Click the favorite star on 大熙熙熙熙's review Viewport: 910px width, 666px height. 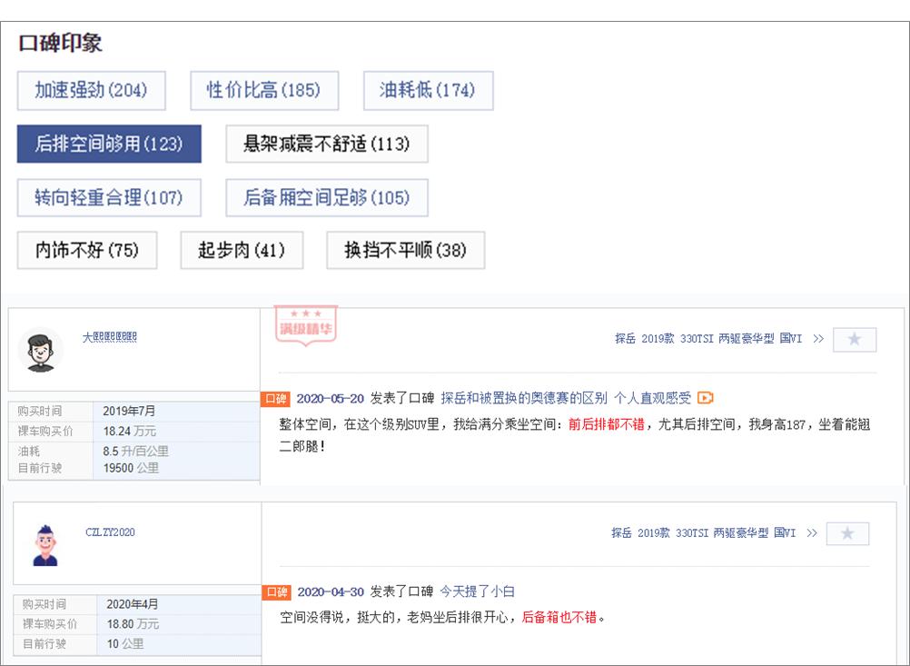[x=854, y=339]
